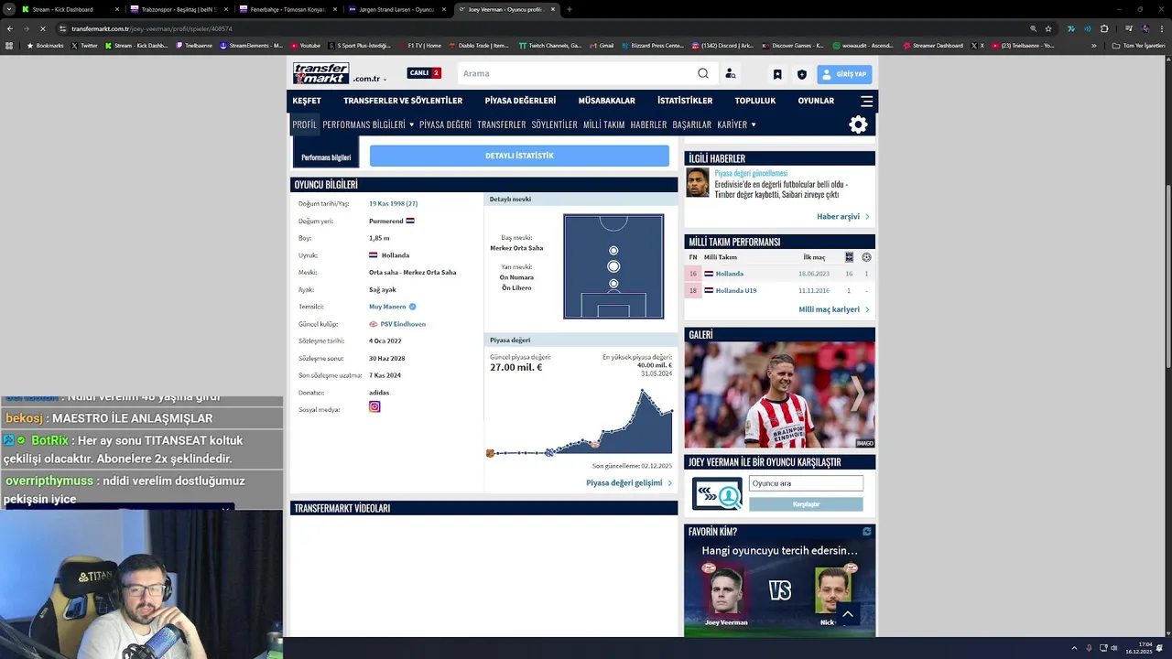The width and height of the screenshot is (1172, 659).
Task: Close the Joey Veerman browser tab
Action: point(553,9)
